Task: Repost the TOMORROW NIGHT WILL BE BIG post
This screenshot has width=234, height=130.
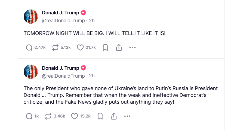Action: point(55,47)
